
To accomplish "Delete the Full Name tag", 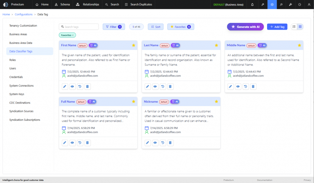I will 87,143.
